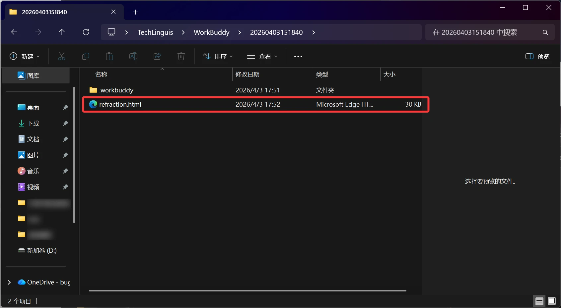Open a new tab with plus button
The height and width of the screenshot is (308, 561).
point(135,12)
